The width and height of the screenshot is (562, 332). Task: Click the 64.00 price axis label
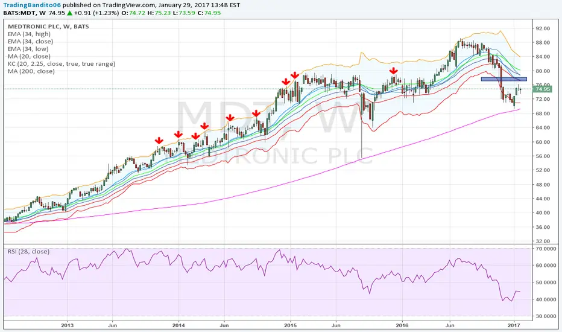(543, 128)
